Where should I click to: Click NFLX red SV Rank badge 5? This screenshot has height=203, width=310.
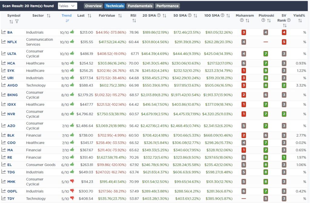(284, 42)
